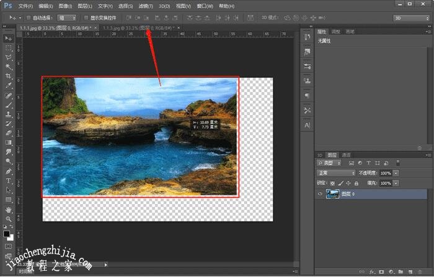Click the fx layer style icon
Image resolution: width=434 pixels, height=277 pixels.
click(372, 271)
